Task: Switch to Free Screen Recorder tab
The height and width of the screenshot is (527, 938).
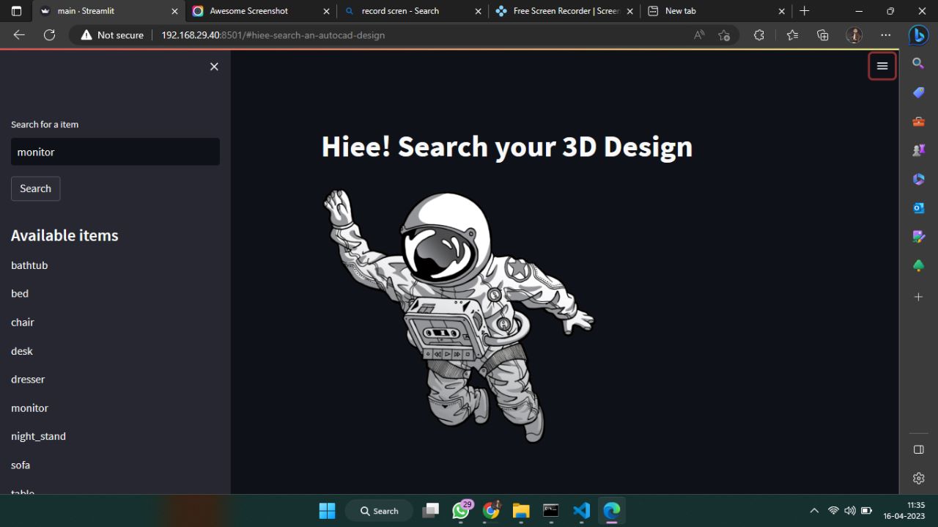Action: [557, 11]
